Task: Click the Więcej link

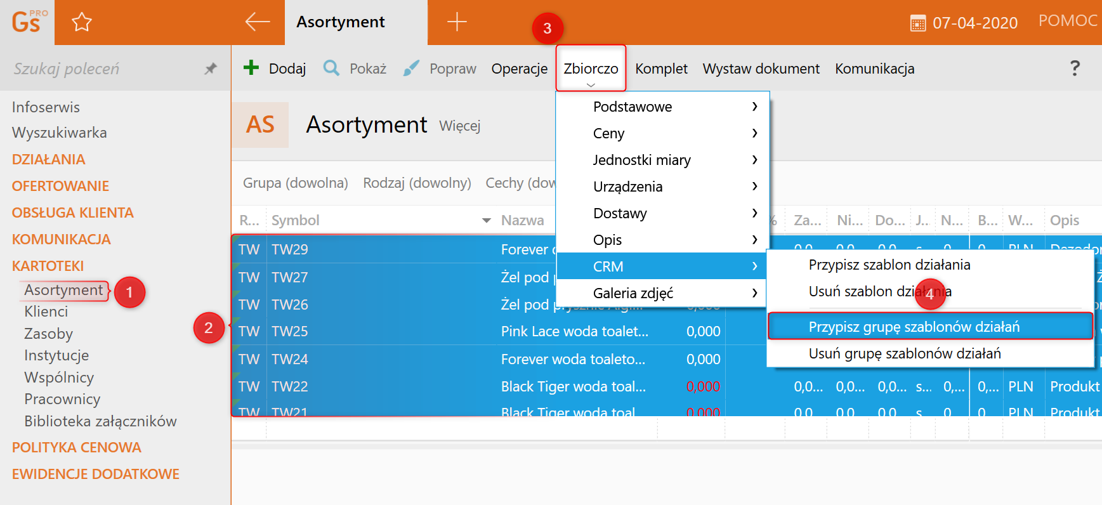Action: pos(459,126)
